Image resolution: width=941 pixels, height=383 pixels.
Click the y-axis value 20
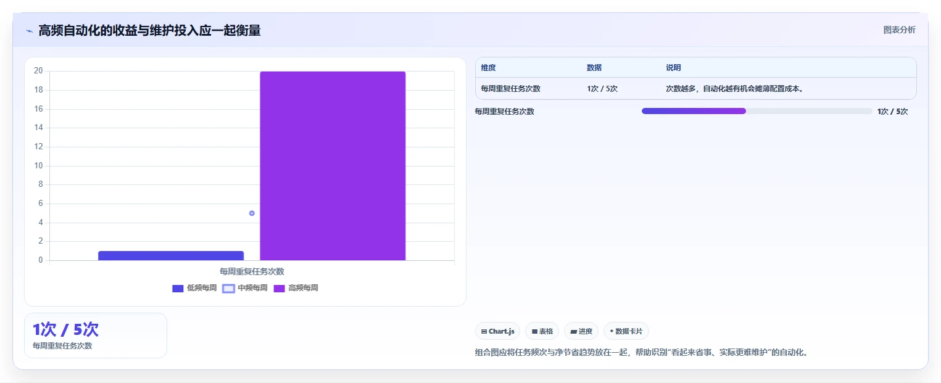[38, 71]
